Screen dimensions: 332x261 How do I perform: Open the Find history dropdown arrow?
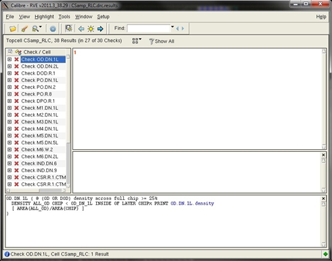coord(172,27)
